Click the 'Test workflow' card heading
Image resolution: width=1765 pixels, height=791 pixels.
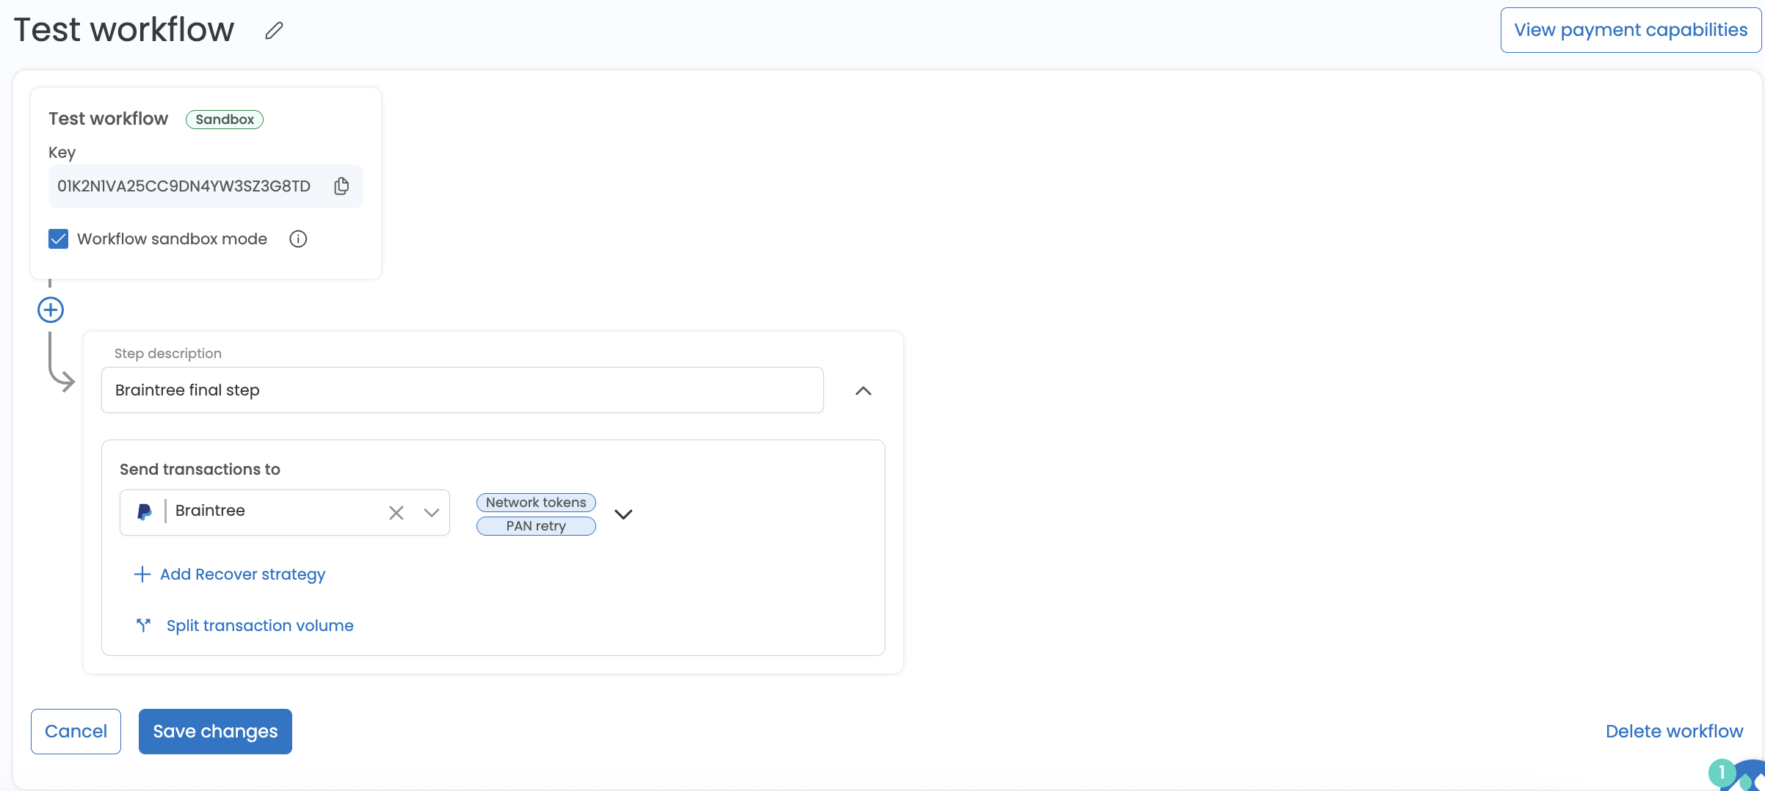click(108, 119)
